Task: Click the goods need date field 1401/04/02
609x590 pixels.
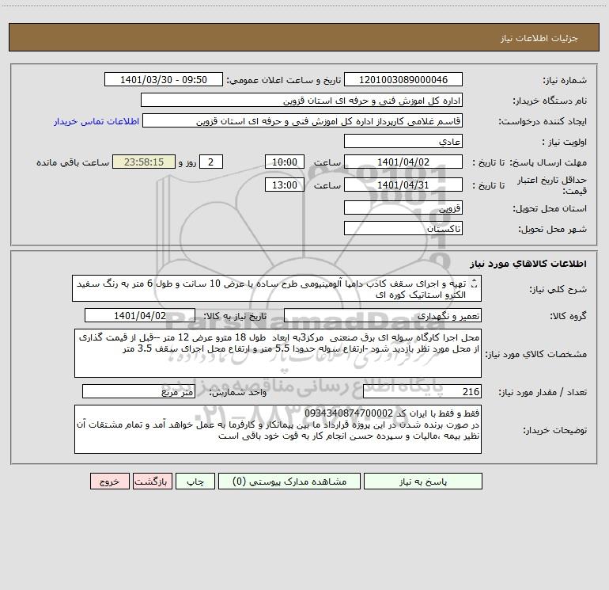Action: pyautogui.click(x=140, y=315)
